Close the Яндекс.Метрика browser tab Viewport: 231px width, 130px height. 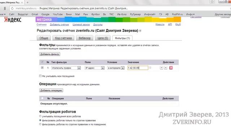pos(22,3)
